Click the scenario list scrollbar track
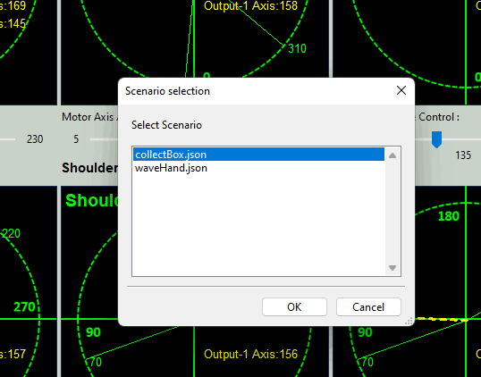 click(x=392, y=212)
